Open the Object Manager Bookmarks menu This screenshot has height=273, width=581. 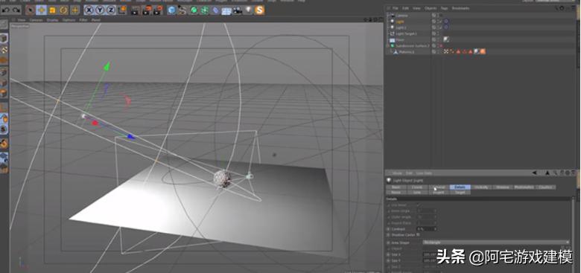tap(460, 8)
